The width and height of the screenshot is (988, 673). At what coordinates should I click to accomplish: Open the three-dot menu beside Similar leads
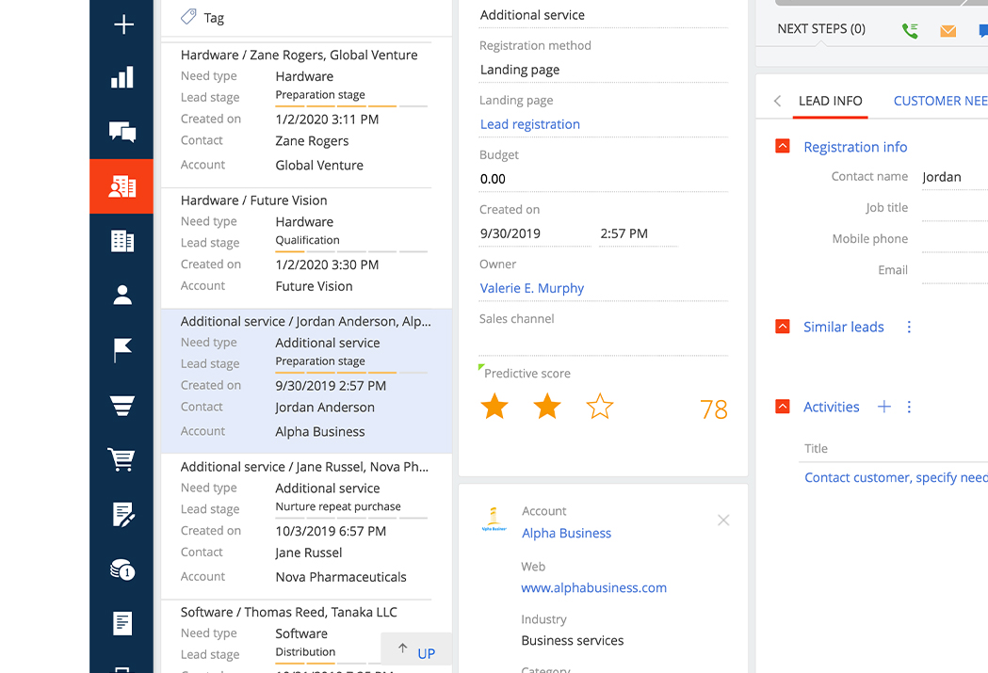tap(909, 328)
